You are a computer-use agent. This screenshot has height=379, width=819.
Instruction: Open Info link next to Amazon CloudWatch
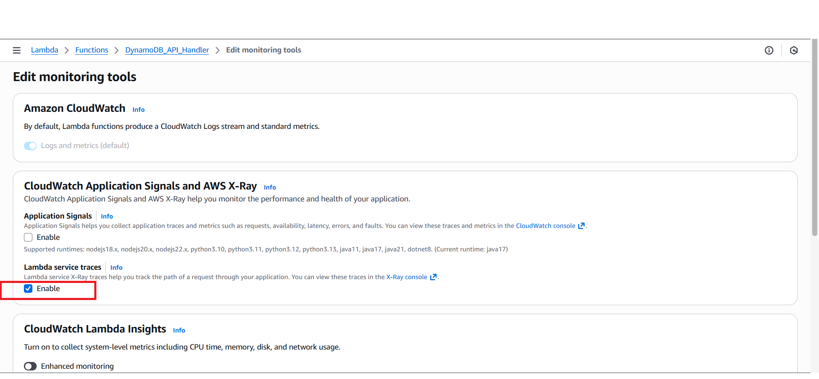(138, 110)
